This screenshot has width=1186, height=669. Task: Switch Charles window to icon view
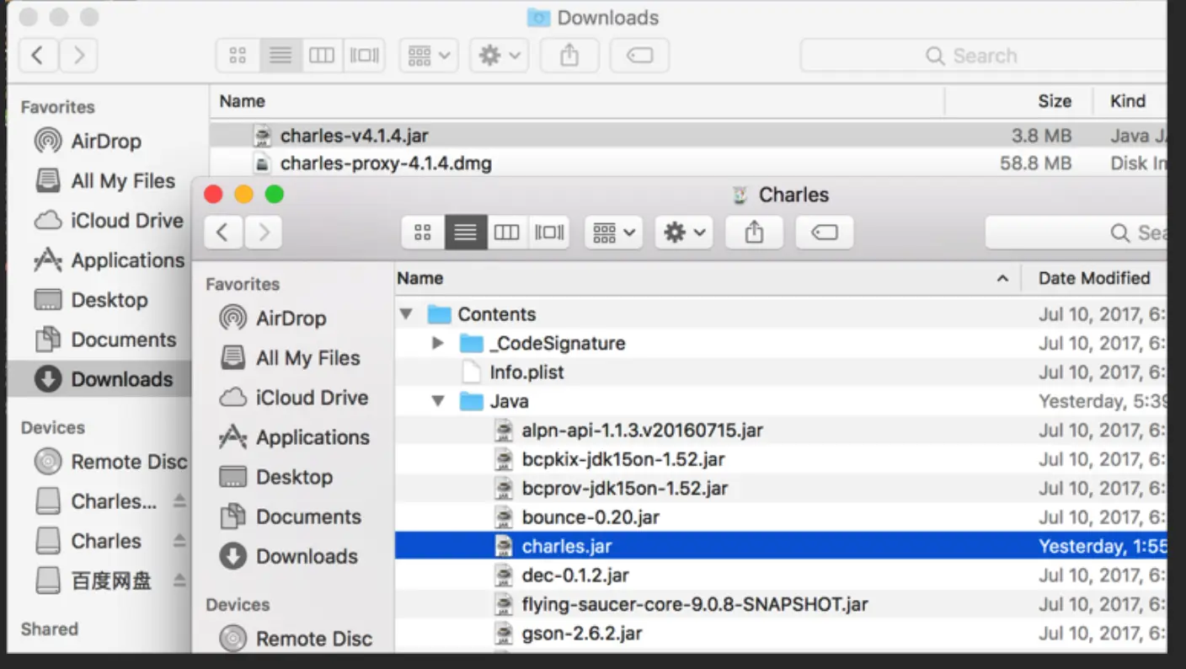pos(423,233)
